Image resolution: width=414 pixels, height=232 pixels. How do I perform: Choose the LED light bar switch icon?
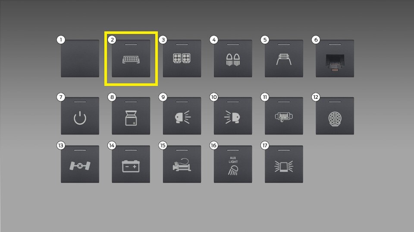[131, 58]
